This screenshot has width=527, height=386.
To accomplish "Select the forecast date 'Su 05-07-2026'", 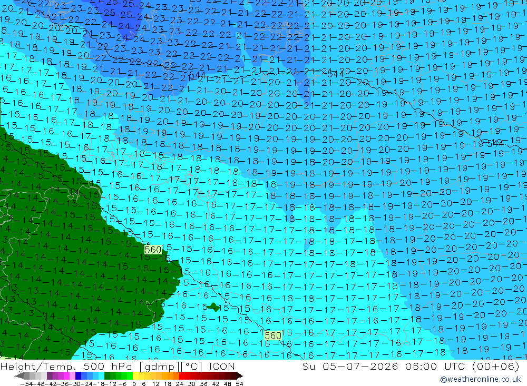I will 350,366.
